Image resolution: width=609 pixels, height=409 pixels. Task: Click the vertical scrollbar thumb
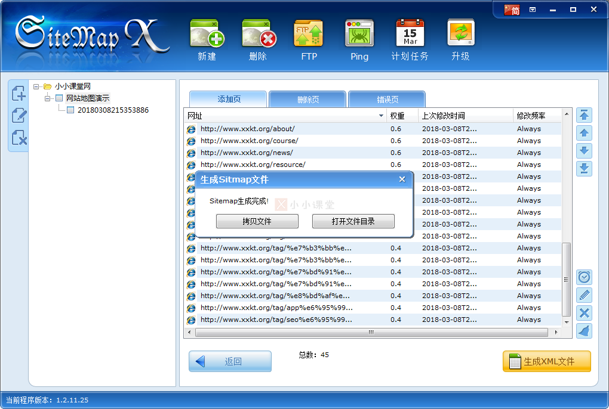pos(566,280)
